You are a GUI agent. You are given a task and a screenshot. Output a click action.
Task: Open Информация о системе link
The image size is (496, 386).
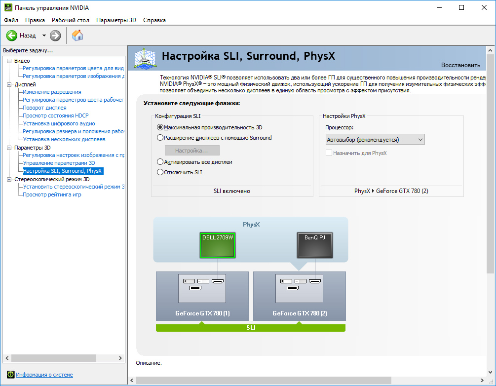pos(44,375)
